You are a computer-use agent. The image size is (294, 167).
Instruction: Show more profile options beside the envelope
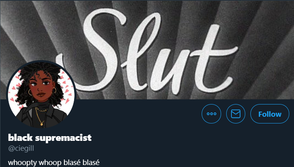[211, 114]
